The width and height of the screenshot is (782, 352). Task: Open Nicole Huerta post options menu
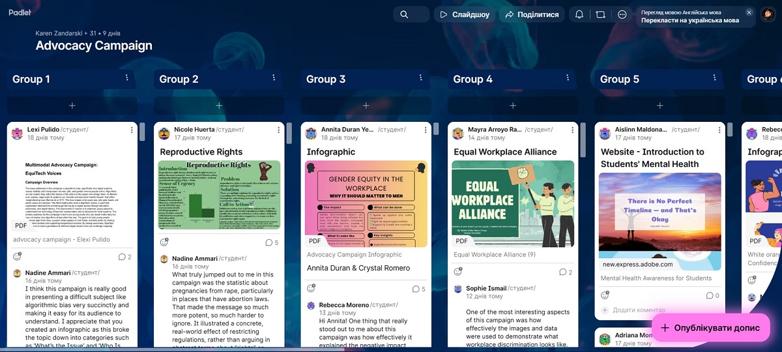point(279,130)
